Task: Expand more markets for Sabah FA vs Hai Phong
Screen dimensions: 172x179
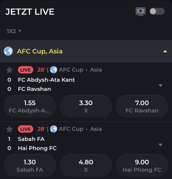Action: click(160, 145)
